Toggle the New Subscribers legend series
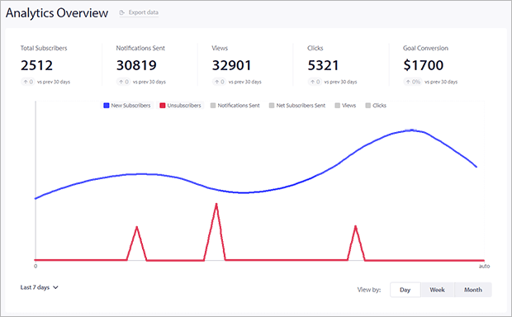The height and width of the screenshot is (317, 512). [127, 106]
